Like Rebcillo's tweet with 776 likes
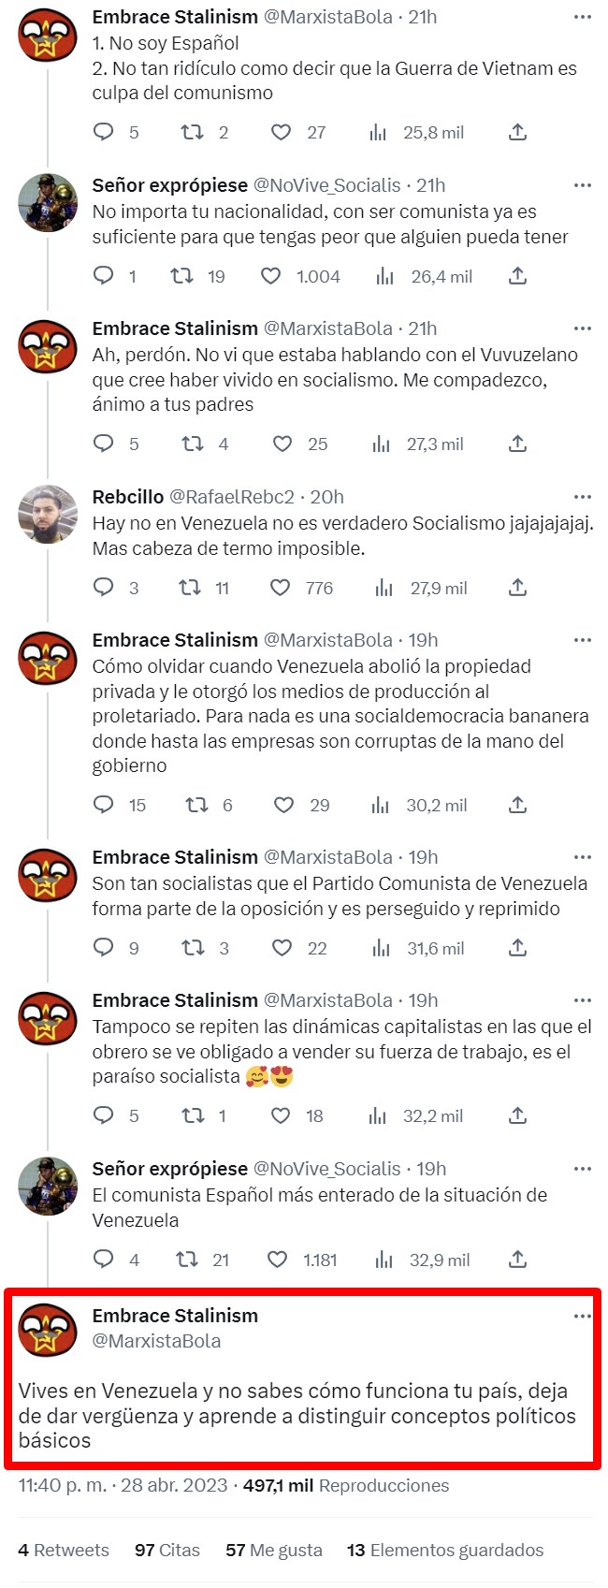This screenshot has height=1588, width=608. point(280,588)
